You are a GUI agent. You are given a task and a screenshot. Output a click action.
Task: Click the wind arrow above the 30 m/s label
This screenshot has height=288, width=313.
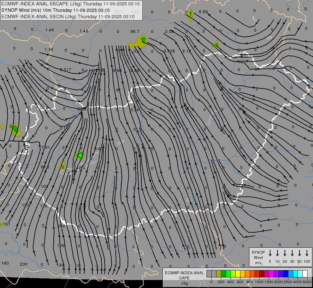pos(292,253)
